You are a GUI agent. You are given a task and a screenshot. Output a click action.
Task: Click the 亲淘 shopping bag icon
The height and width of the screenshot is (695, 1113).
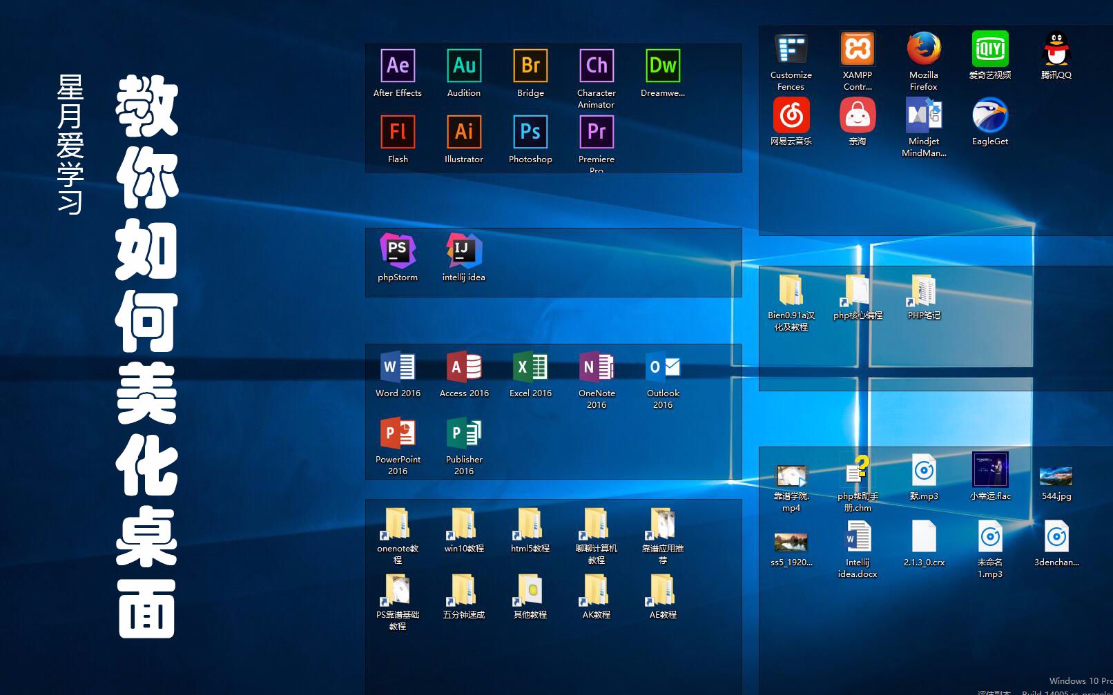pos(858,115)
